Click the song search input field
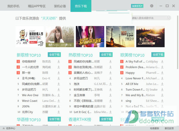Viewport: 179px width, 131px height. point(151,18)
